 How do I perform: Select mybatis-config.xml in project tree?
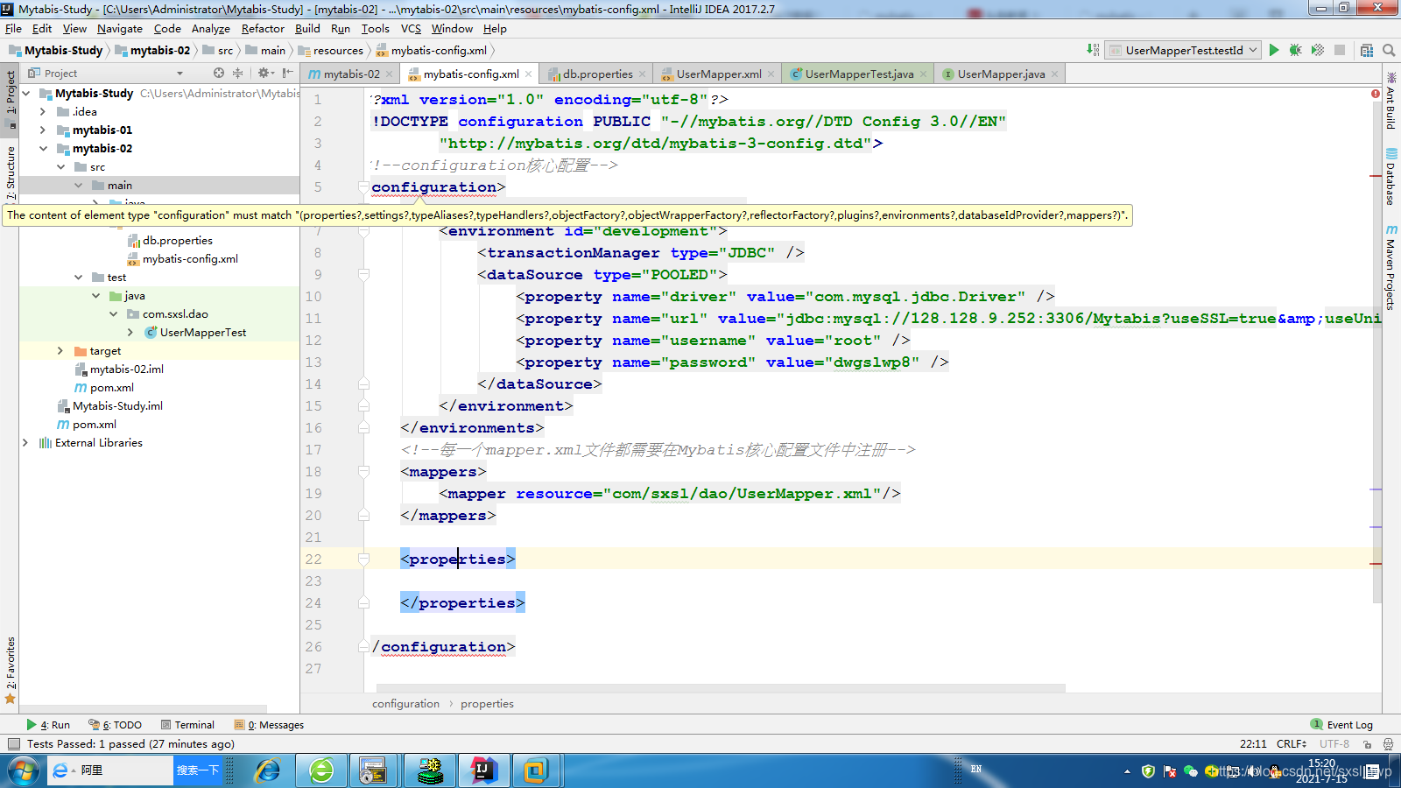pos(190,258)
